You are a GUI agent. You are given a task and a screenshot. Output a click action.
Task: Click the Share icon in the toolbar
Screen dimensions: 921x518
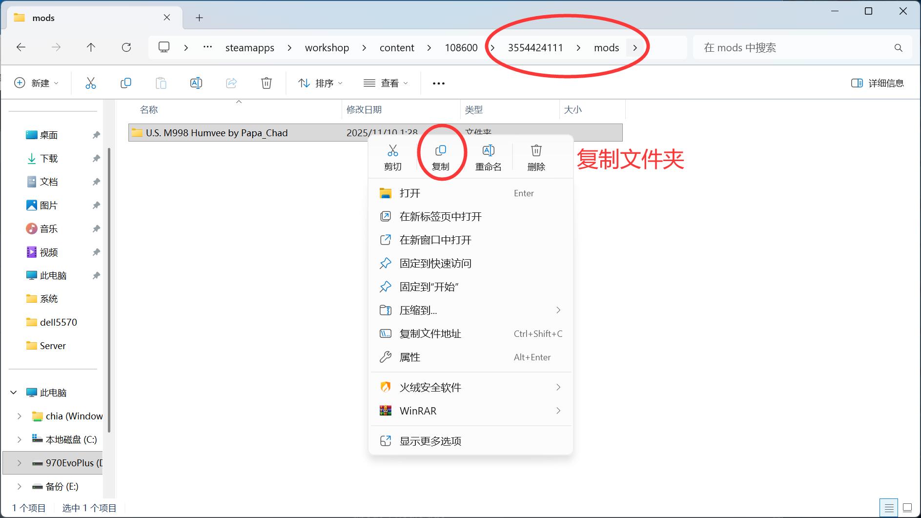click(x=231, y=83)
